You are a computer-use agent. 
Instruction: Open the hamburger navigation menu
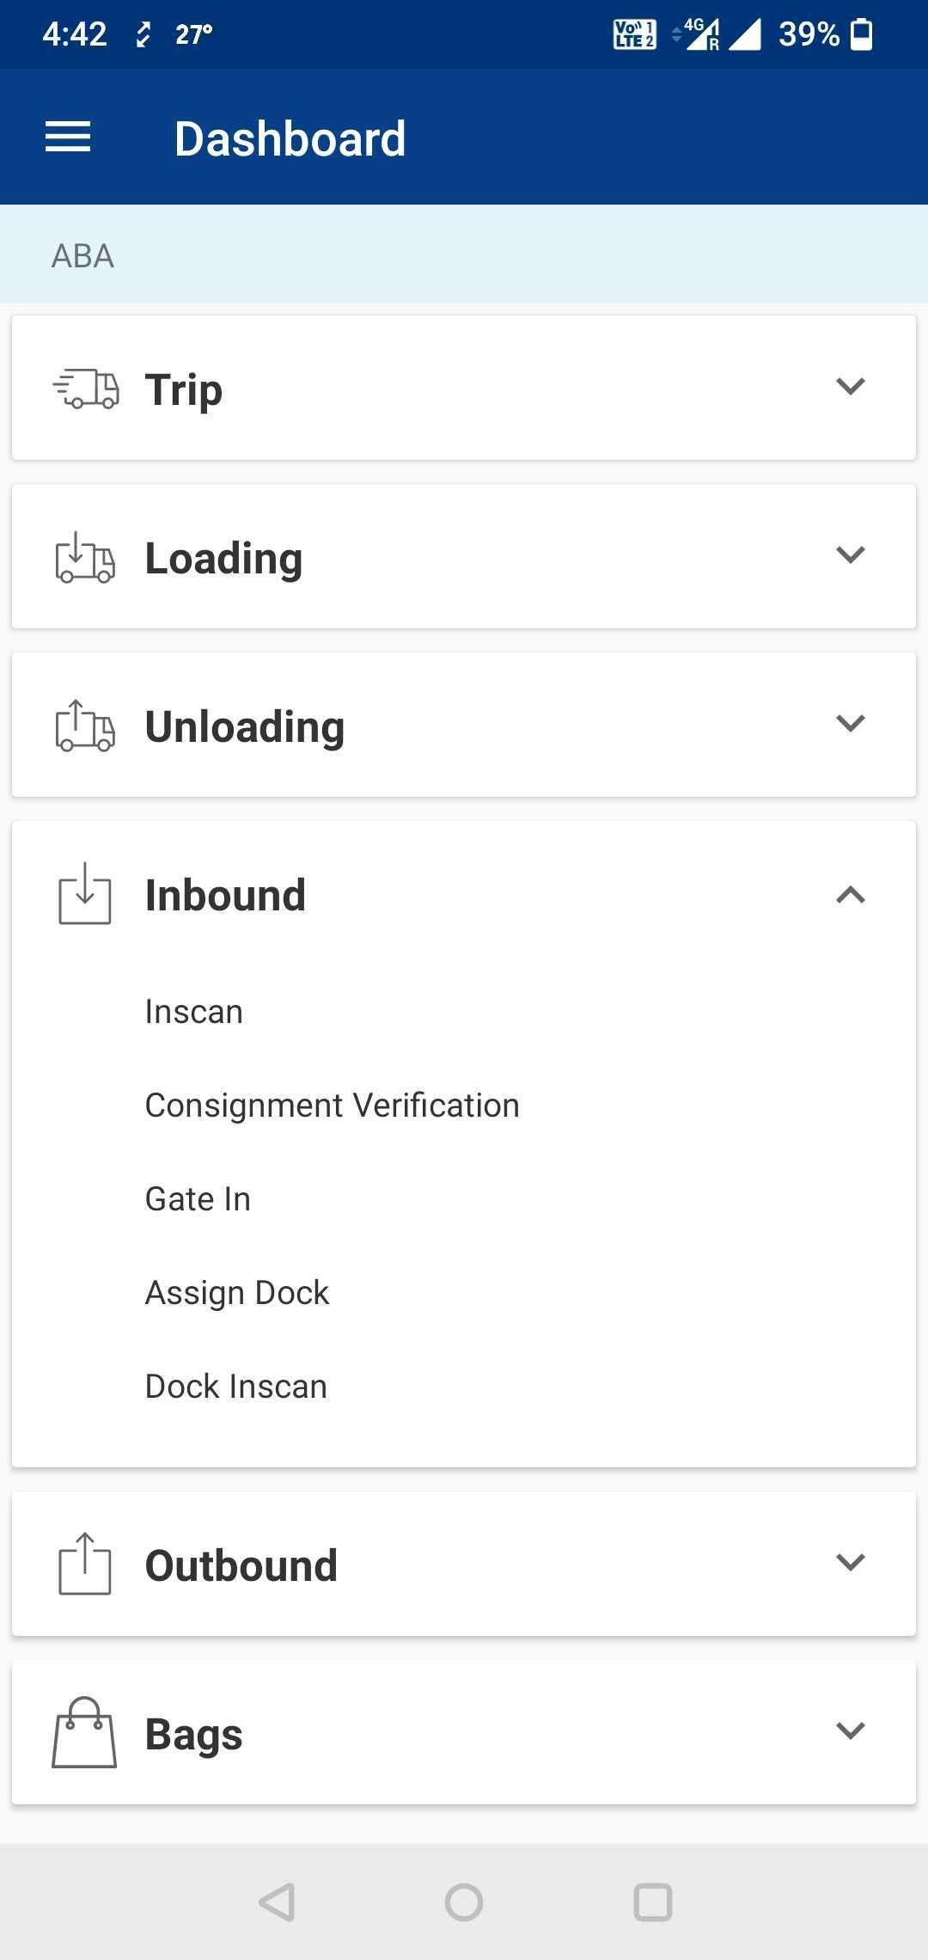[68, 138]
